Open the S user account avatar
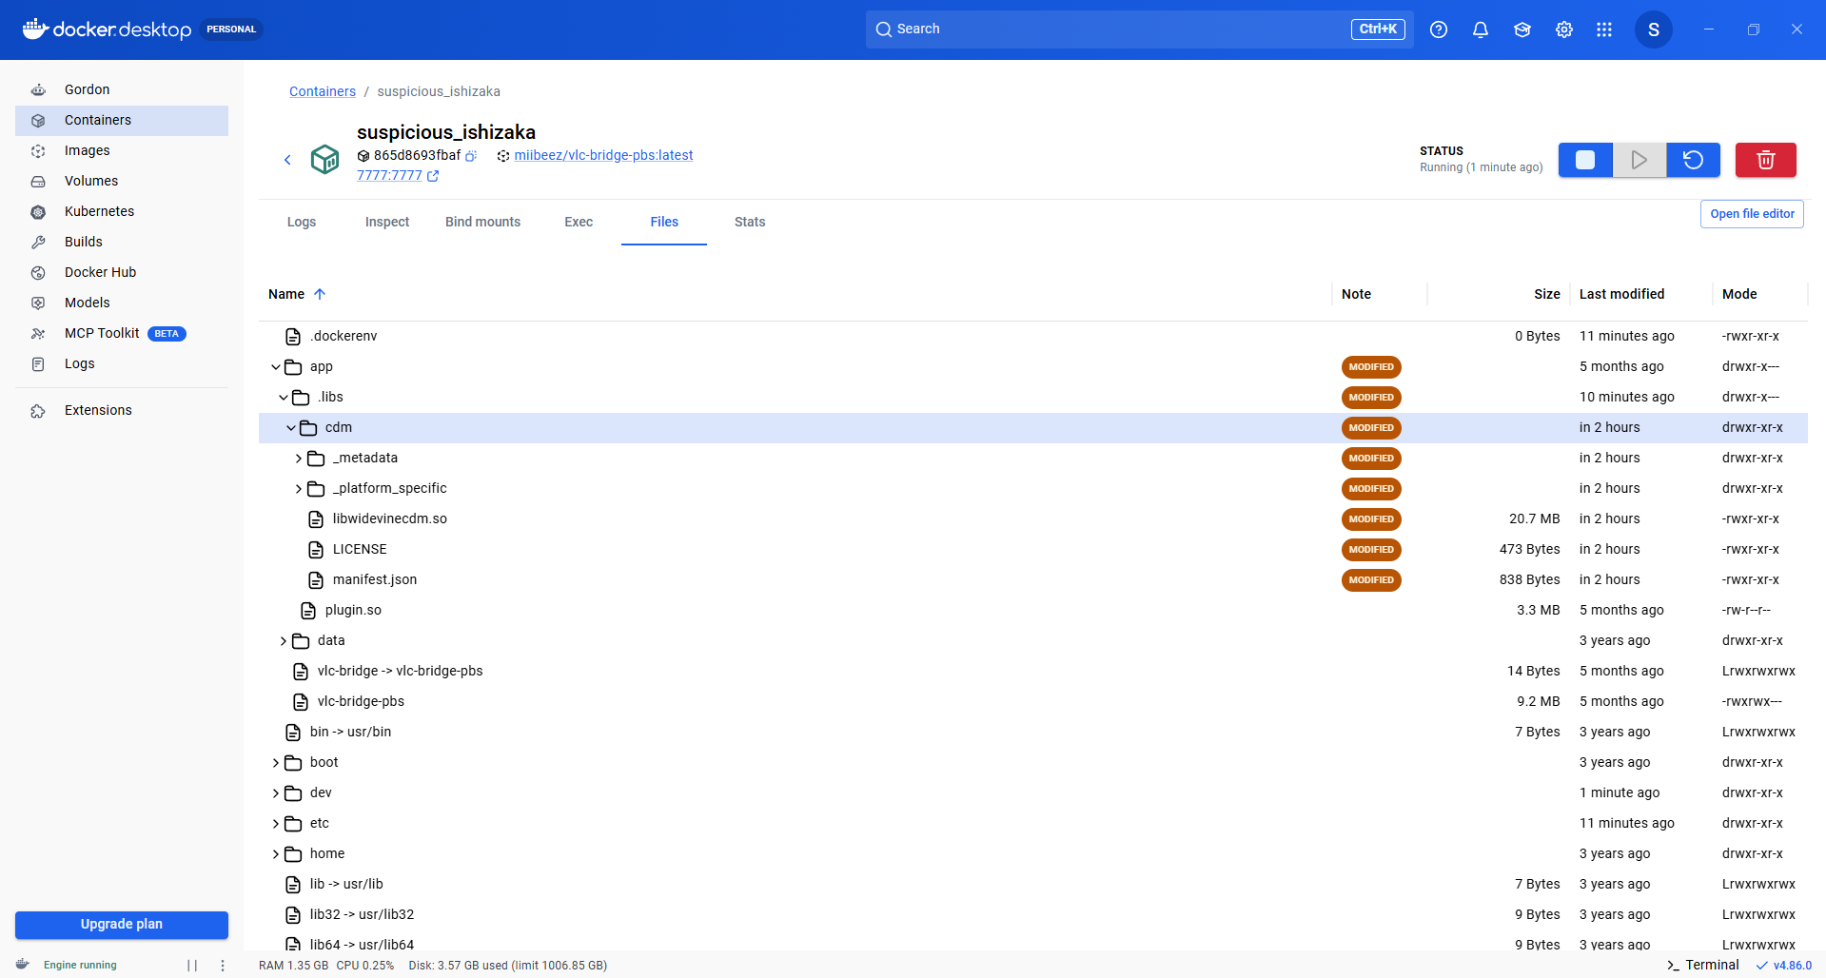Screen dimensions: 1826x978 (1654, 29)
